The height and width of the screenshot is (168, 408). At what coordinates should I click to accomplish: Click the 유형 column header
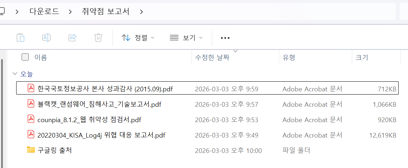pos(289,57)
